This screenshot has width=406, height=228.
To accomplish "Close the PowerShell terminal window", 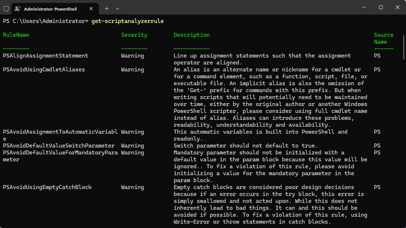I will (397, 7).
